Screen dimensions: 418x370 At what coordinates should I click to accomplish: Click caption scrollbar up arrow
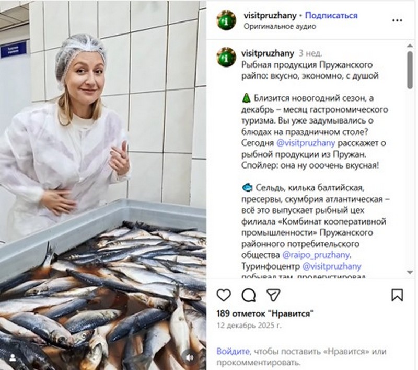click(410, 46)
